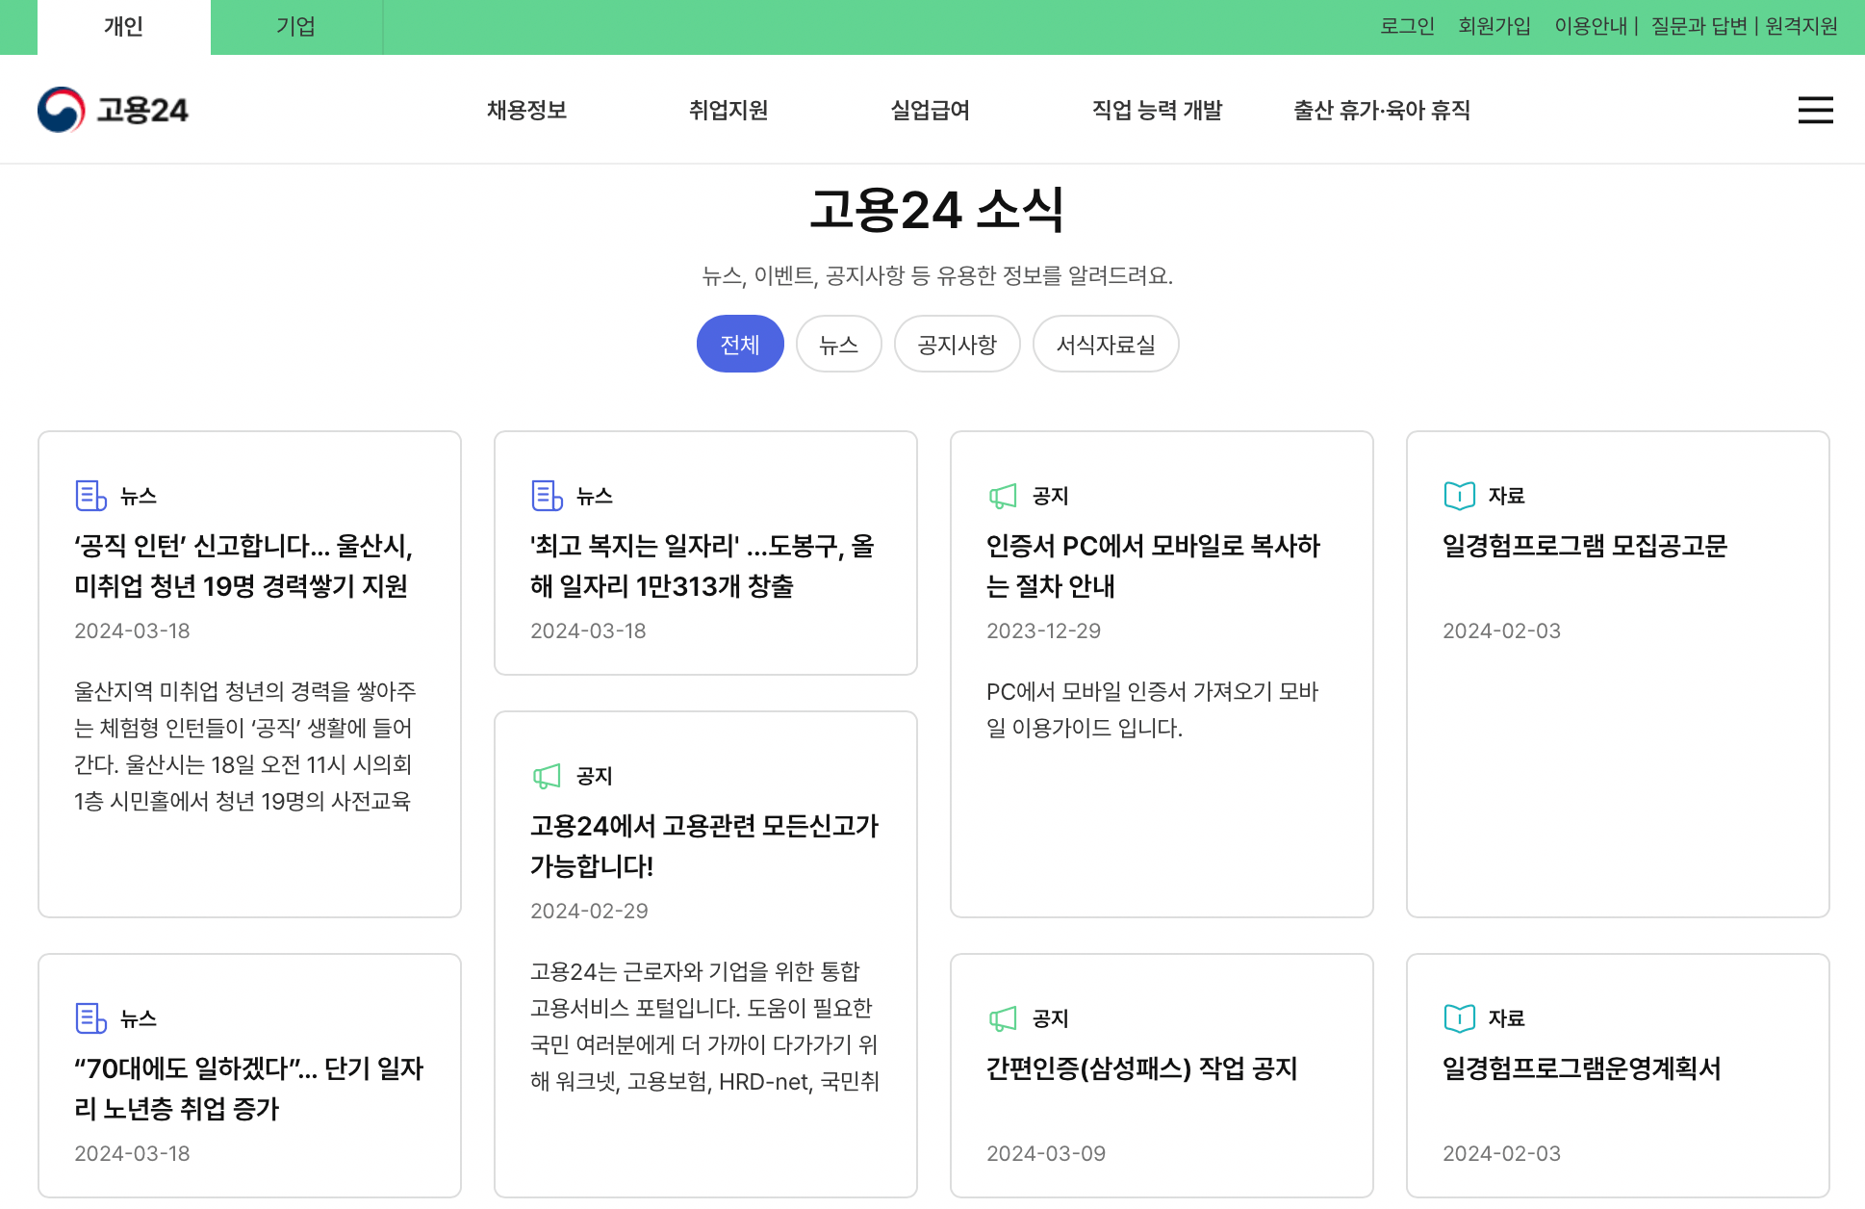This screenshot has width=1865, height=1209.
Task: Switch to the 기업 tab
Action: (x=295, y=26)
